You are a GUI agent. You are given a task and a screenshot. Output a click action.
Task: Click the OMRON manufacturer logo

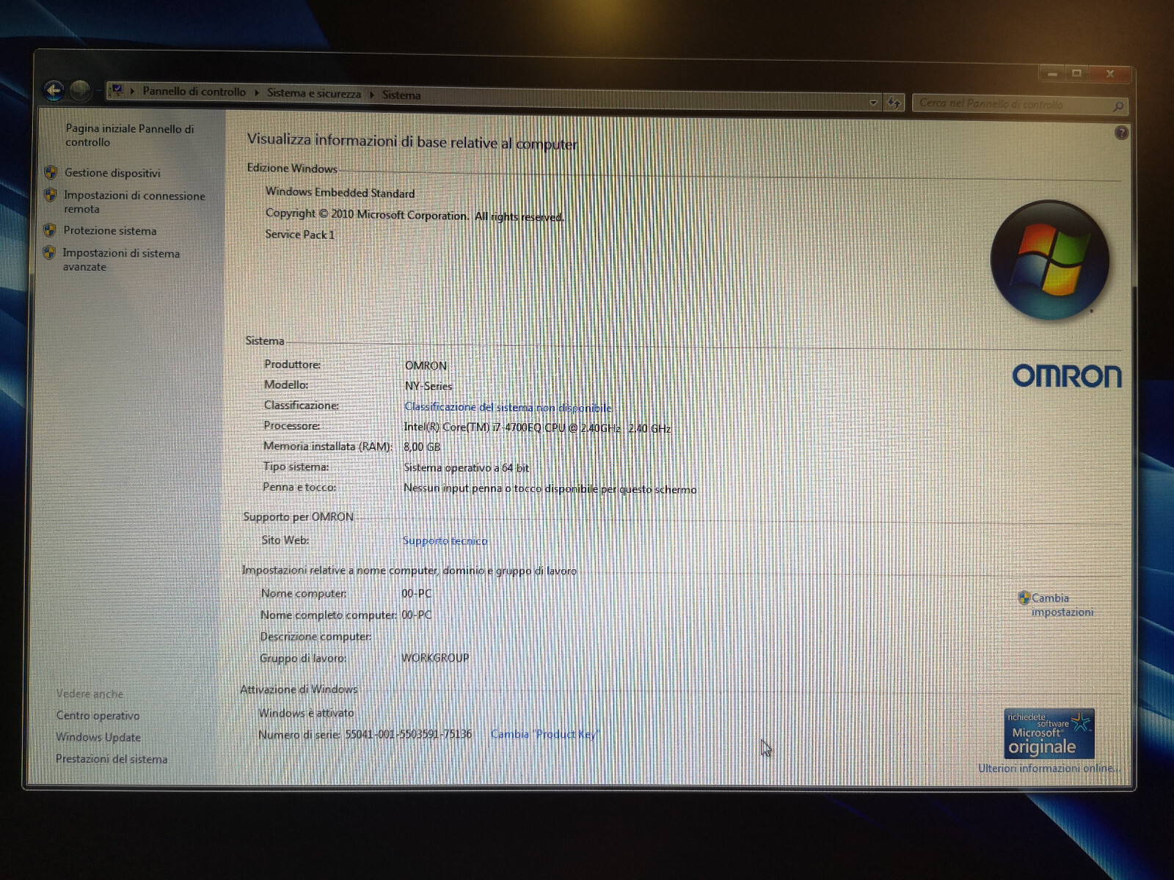[x=1067, y=376]
